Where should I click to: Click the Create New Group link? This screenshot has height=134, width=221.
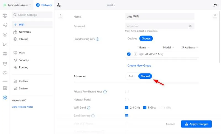[139, 66]
